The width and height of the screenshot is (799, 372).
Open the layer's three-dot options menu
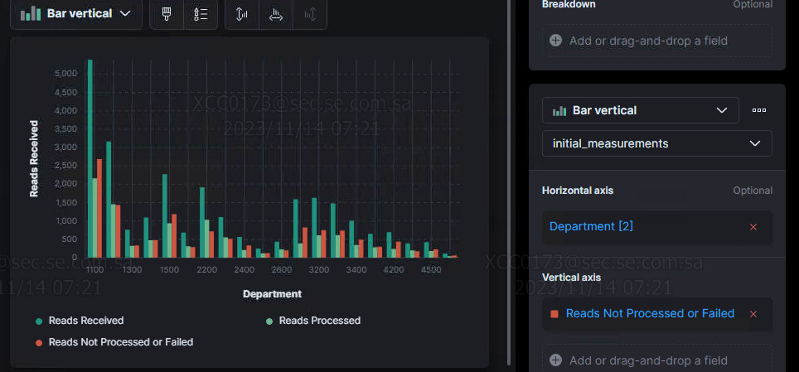[758, 110]
